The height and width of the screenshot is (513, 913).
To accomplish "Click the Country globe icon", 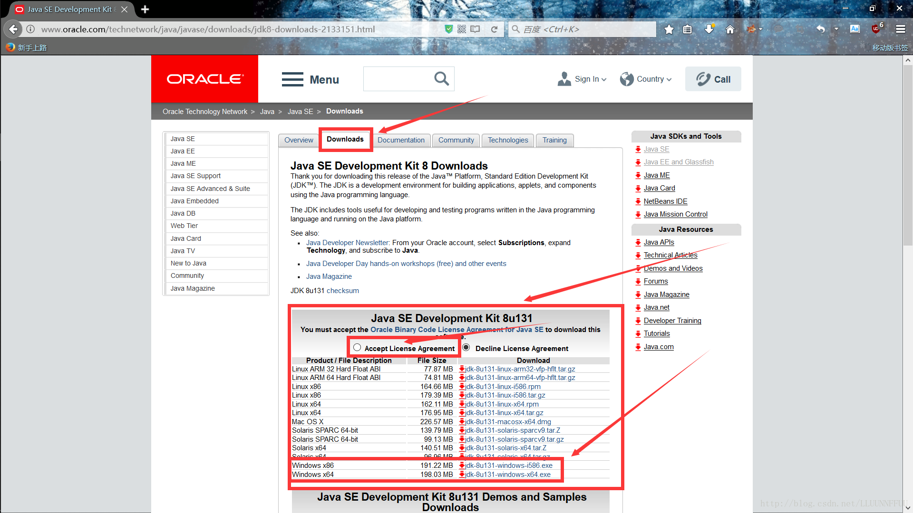I will pyautogui.click(x=626, y=79).
